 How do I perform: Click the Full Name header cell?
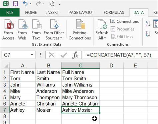[x=81, y=72]
